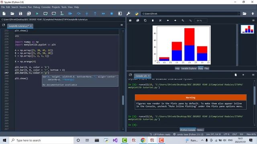The image size is (257, 144).
Task: Open the Source menu
Action: [x=23, y=7]
